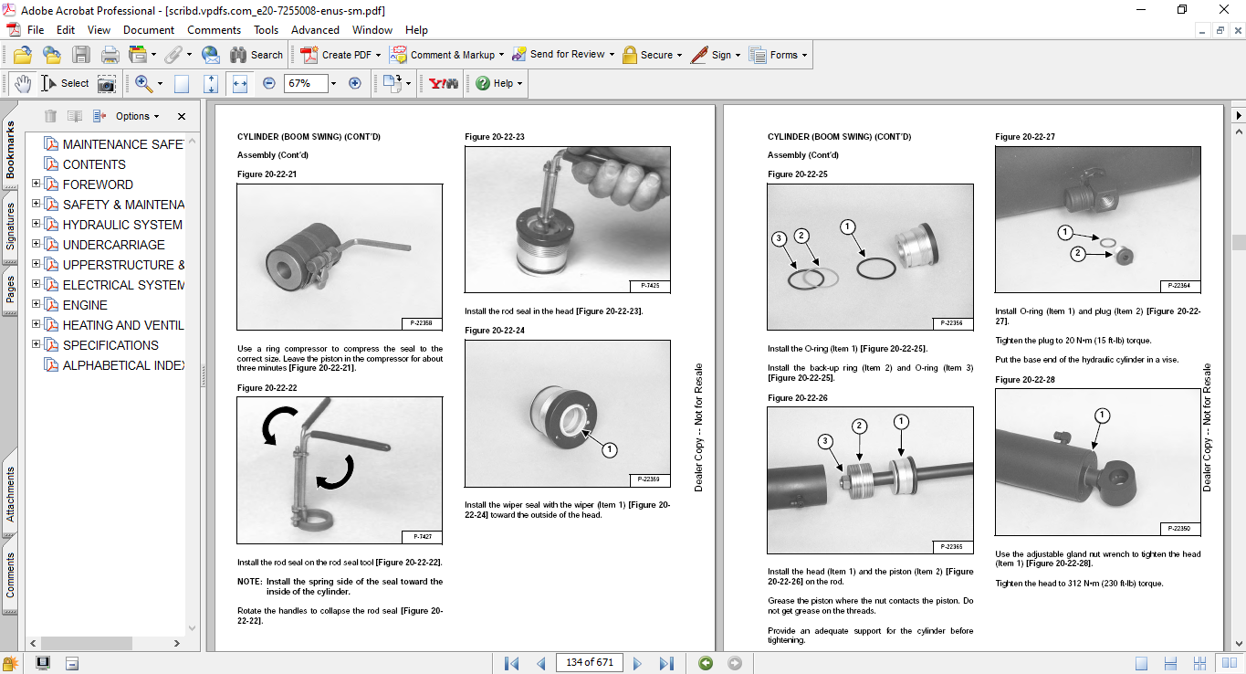Open the Edit menu
This screenshot has width=1246, height=674.
(x=66, y=30)
